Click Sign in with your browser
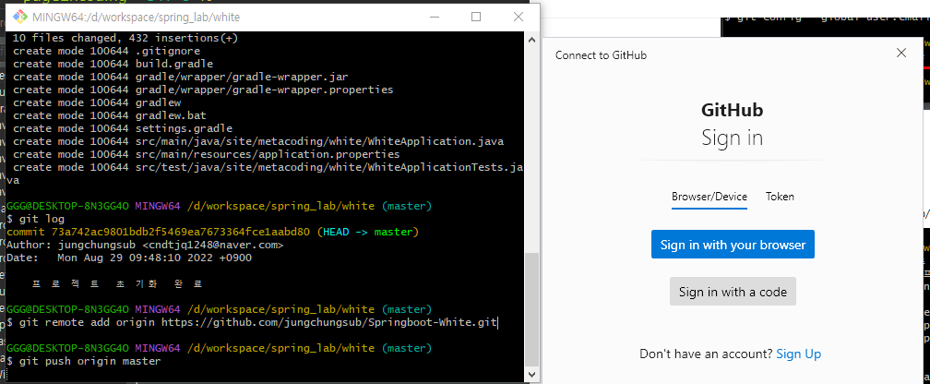 pos(733,245)
